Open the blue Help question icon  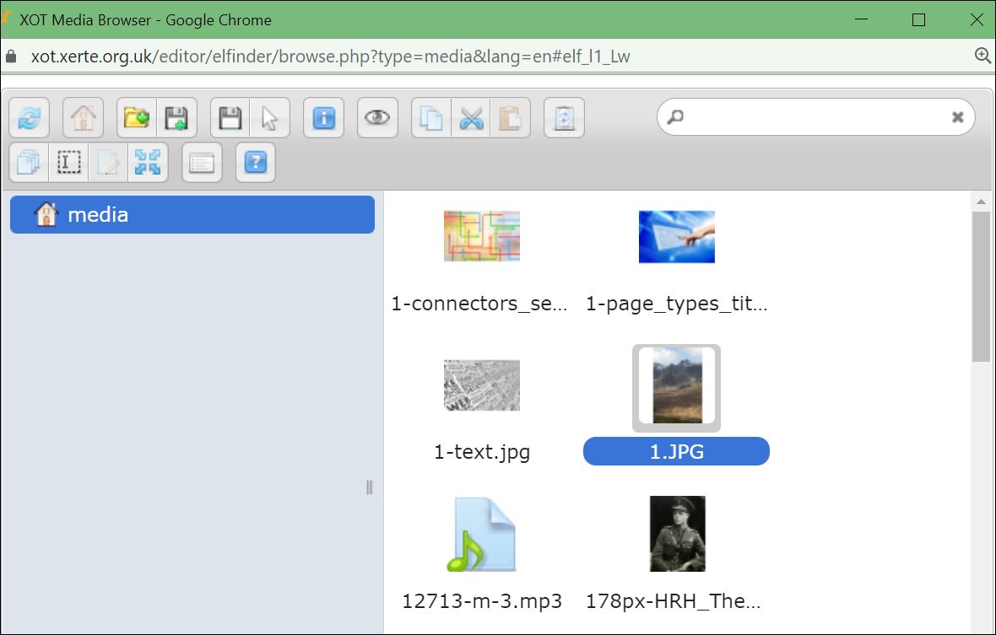256,163
